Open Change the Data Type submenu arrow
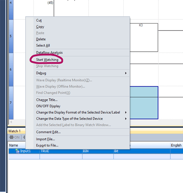This screenshot has height=193, width=183. [x=126, y=119]
